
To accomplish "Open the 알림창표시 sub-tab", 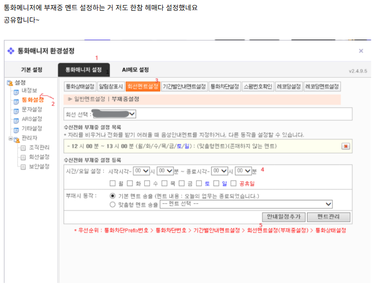I will coord(111,86).
